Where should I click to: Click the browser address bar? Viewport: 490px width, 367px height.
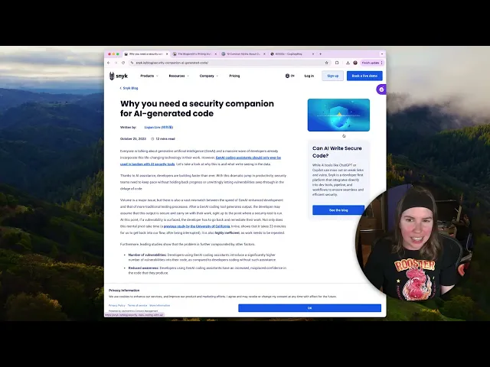click(230, 63)
